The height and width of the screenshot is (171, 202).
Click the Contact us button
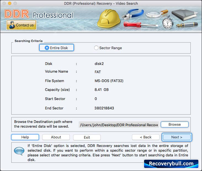(21, 25)
